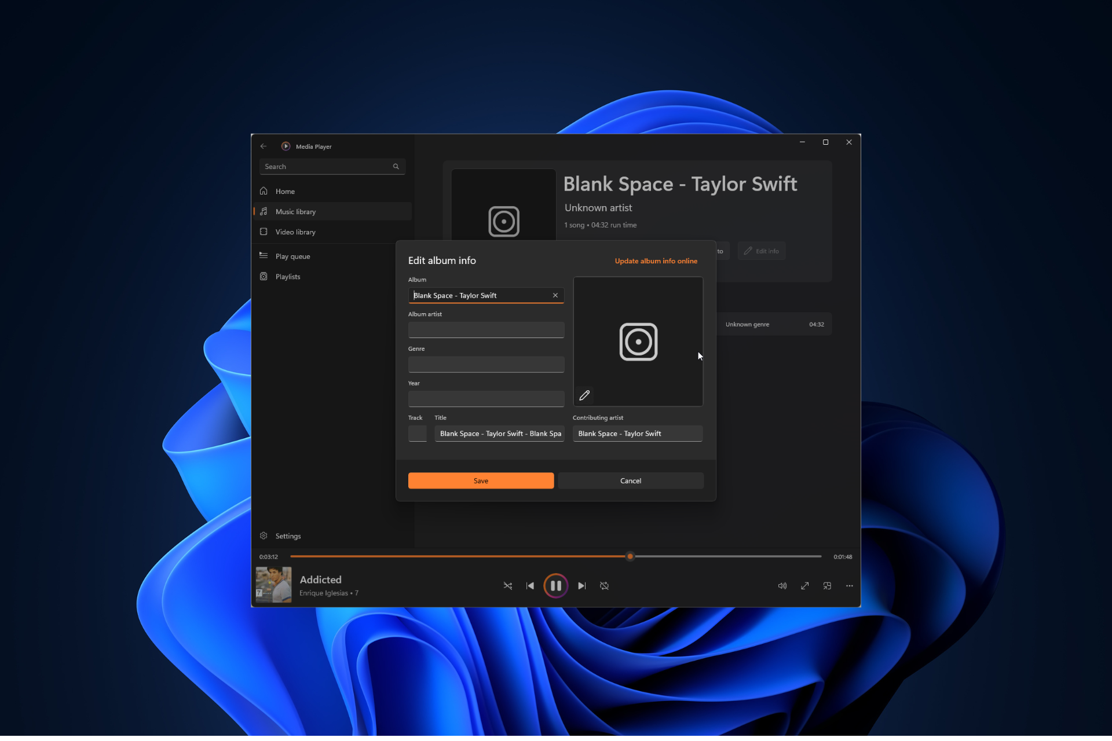Image resolution: width=1112 pixels, height=741 pixels.
Task: Drag the playback progress slider
Action: 631,556
